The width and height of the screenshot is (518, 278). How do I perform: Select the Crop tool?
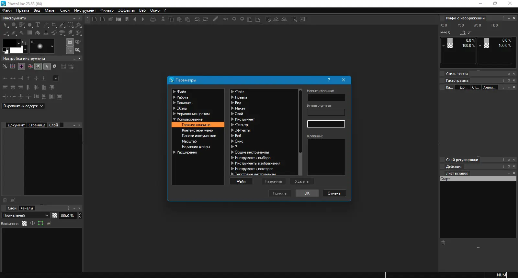tap(54, 25)
